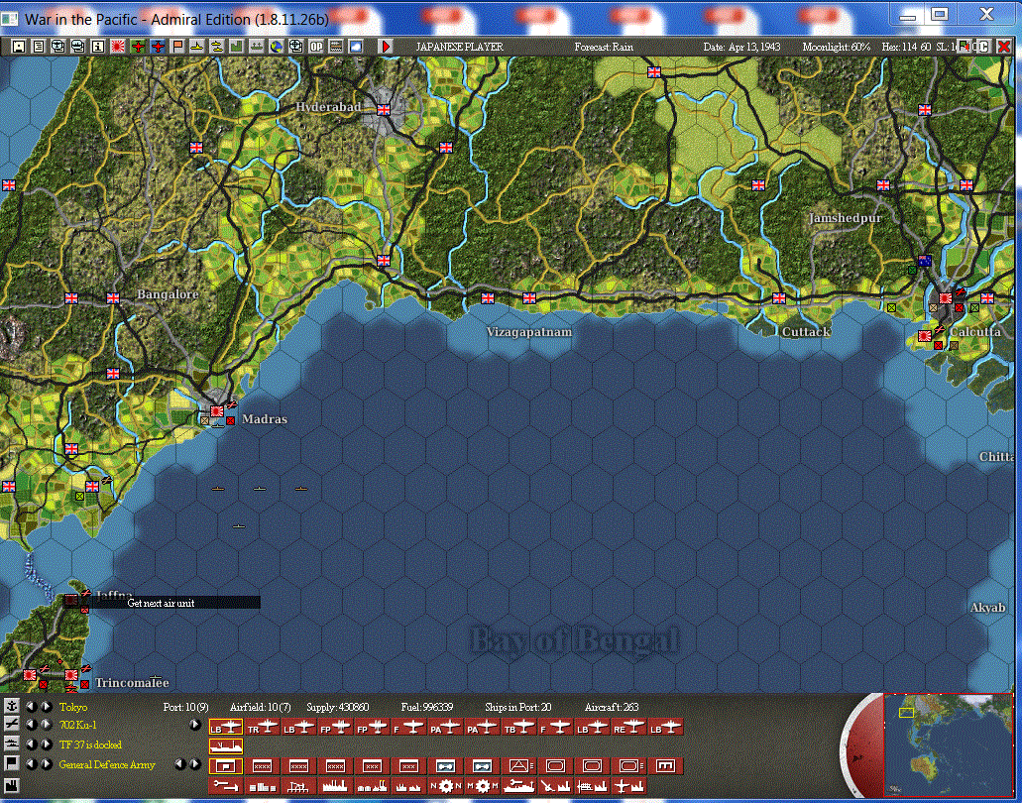
Task: Click the 'Fuel: 996339' value
Action: (x=427, y=707)
